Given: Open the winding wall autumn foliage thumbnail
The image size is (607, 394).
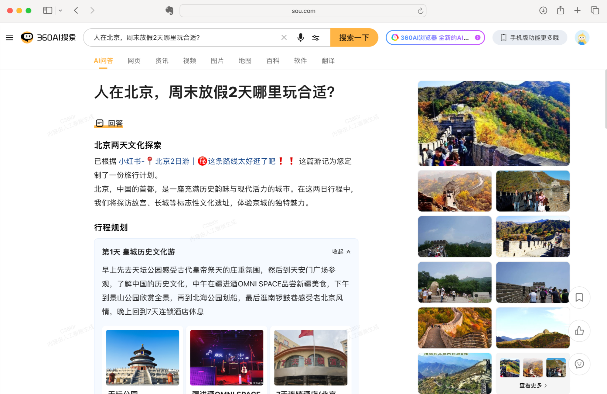Looking at the screenshot, I should click(x=455, y=328).
